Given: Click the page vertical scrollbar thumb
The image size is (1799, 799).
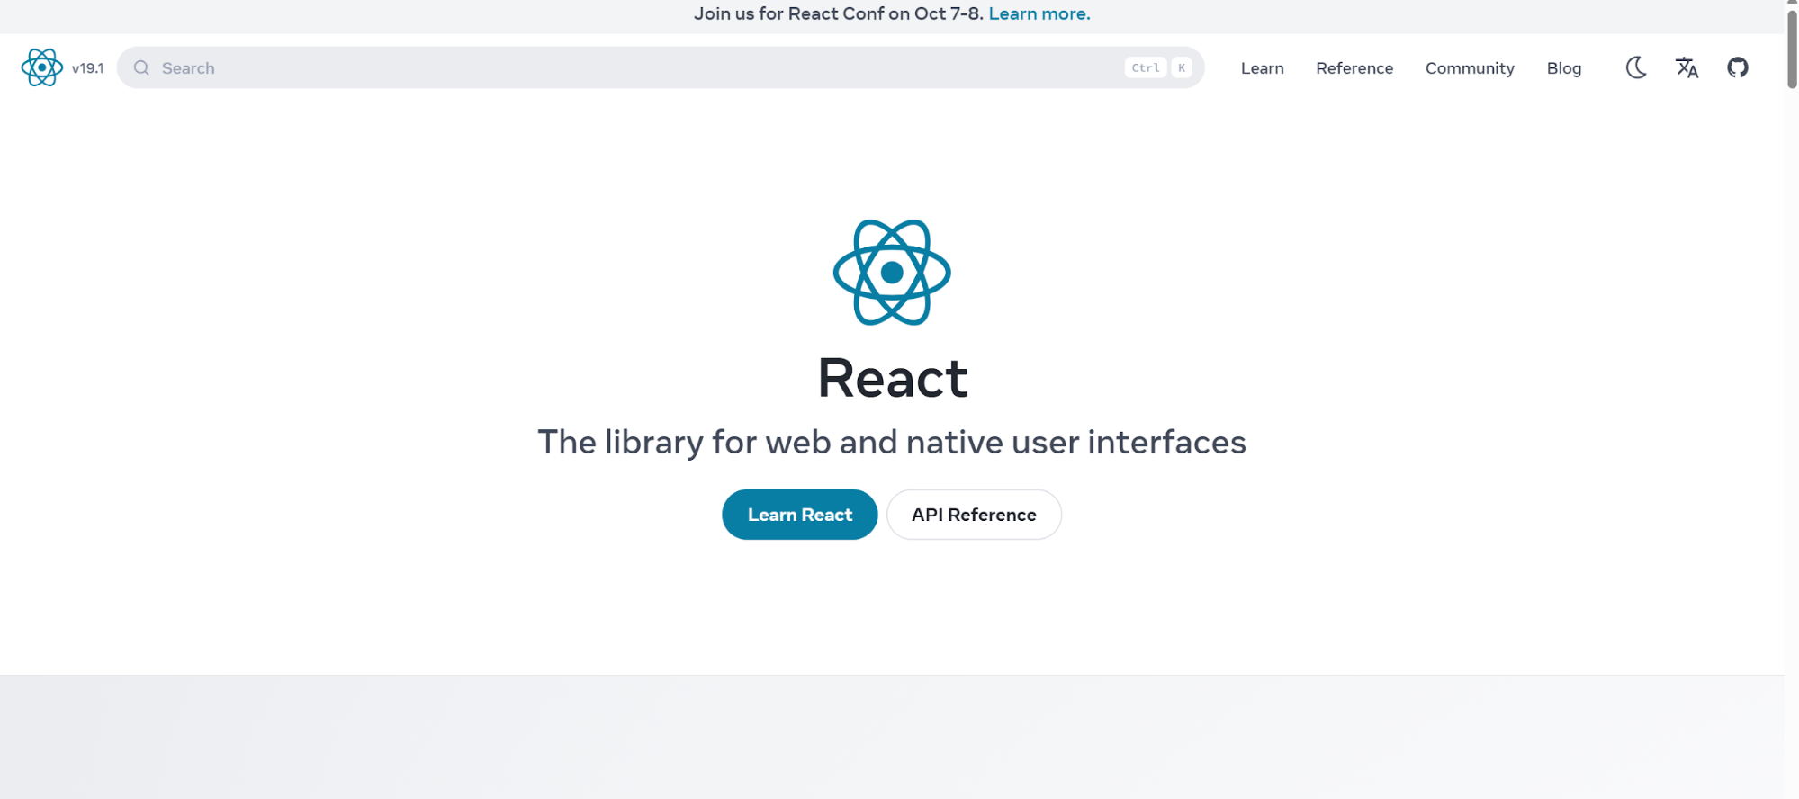Looking at the screenshot, I should coord(1792,49).
